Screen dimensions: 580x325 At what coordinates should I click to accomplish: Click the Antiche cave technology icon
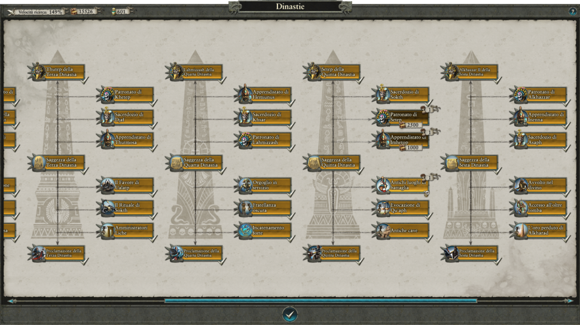pyautogui.click(x=383, y=231)
